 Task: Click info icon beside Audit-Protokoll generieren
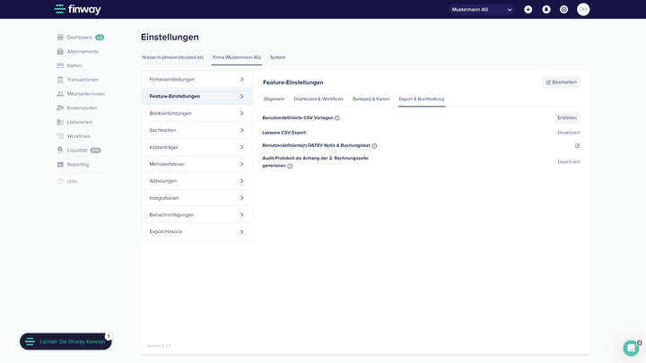[290, 166]
